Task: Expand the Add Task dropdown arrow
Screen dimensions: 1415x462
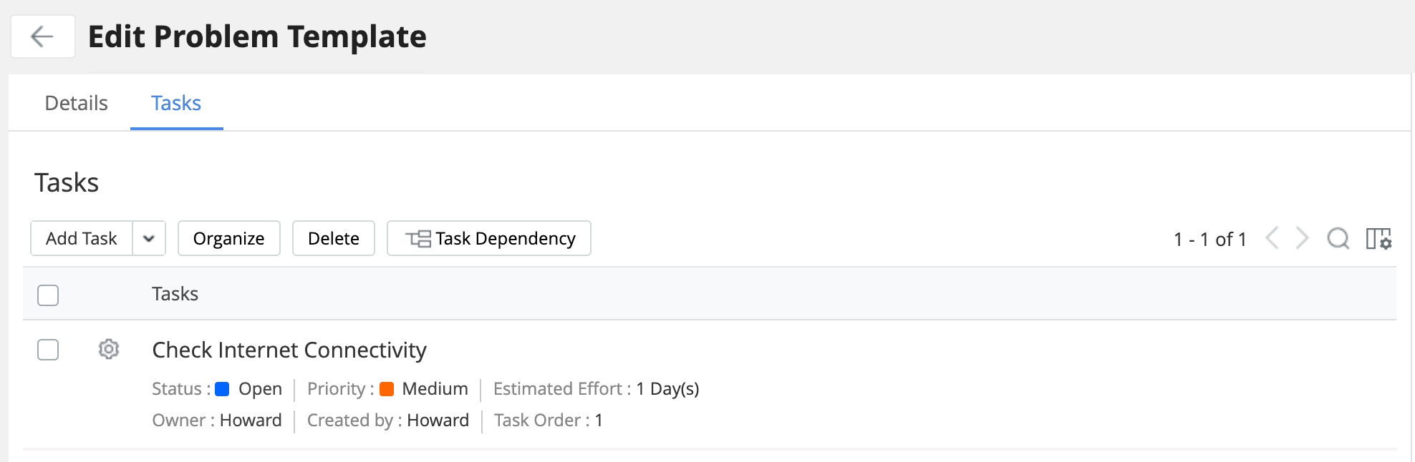Action: [x=149, y=239]
